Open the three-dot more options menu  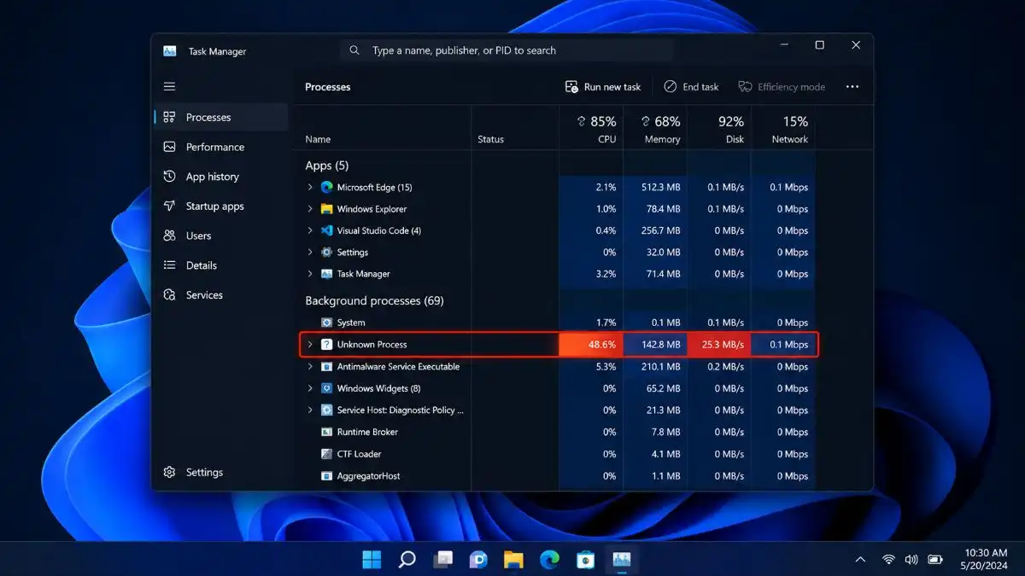852,87
